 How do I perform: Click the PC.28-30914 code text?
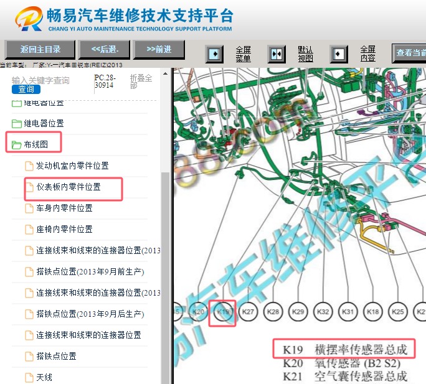coord(105,81)
